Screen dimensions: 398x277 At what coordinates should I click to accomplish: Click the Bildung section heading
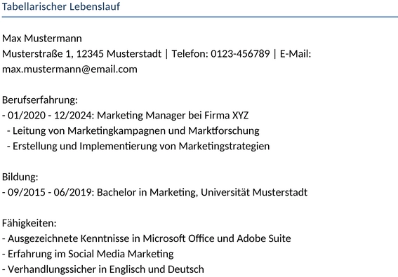[x=20, y=177]
